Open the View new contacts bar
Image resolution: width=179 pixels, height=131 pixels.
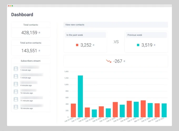click(x=116, y=25)
